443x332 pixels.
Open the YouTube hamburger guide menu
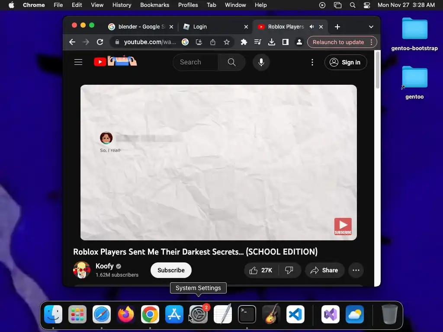tap(78, 62)
